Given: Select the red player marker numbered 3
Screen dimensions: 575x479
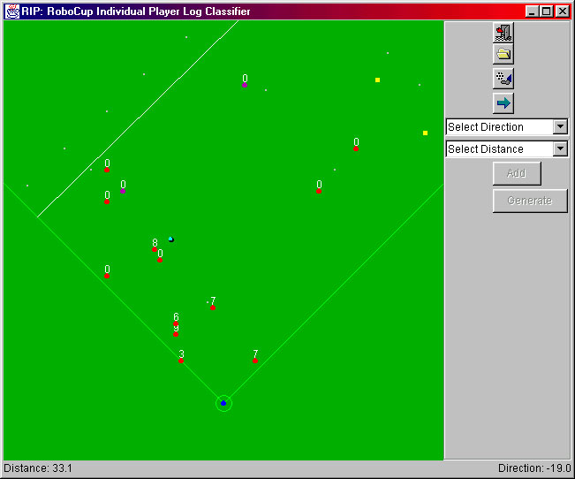Looking at the screenshot, I should [181, 361].
